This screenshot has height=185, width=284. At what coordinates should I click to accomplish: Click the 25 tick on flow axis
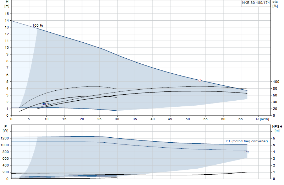[x=99, y=119]
